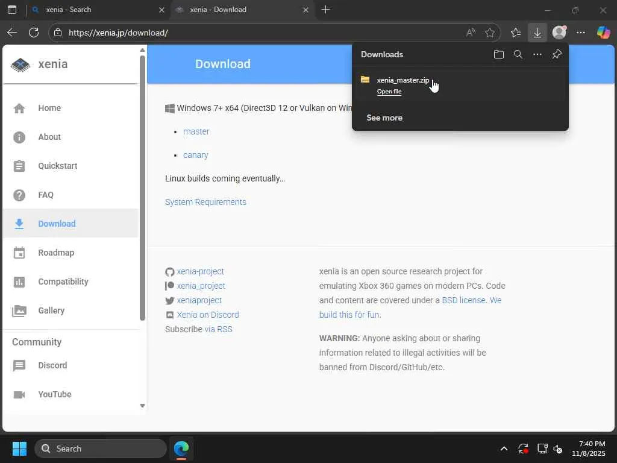
Task: View site information lock icon
Action: 58,33
